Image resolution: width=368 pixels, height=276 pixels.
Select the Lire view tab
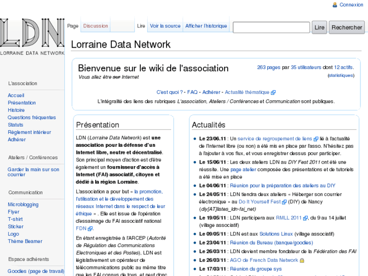(x=141, y=26)
